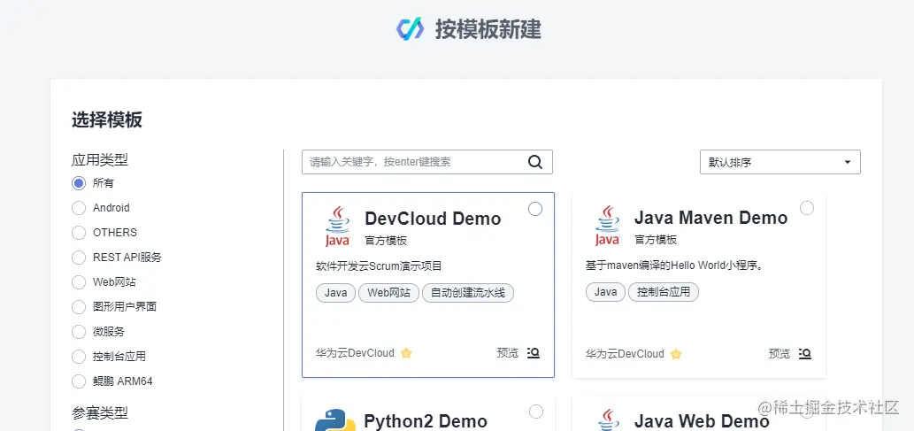Click the search magnifier icon

(535, 162)
